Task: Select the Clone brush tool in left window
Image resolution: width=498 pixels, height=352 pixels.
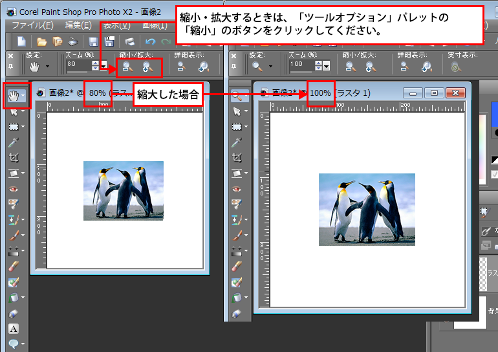Action: [x=14, y=219]
